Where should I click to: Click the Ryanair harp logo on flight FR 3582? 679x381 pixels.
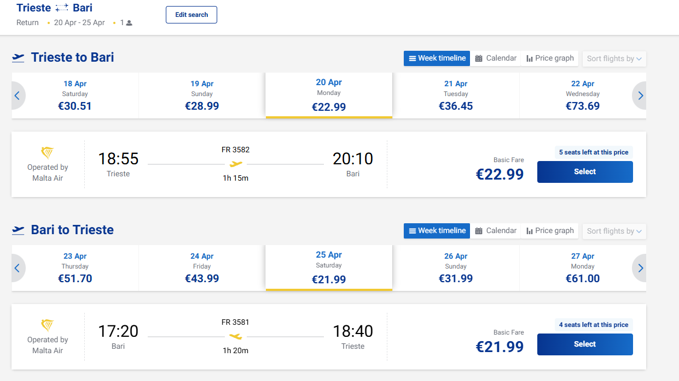(48, 153)
